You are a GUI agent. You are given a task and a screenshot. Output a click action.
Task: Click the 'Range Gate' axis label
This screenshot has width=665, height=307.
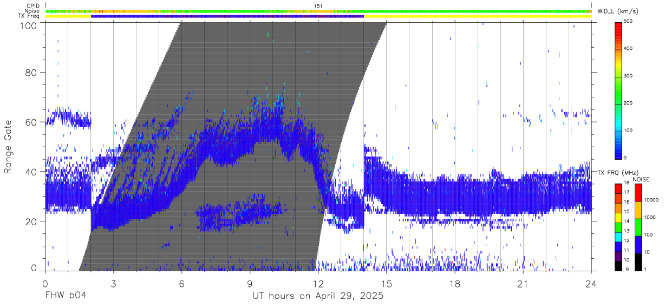[x=8, y=147]
